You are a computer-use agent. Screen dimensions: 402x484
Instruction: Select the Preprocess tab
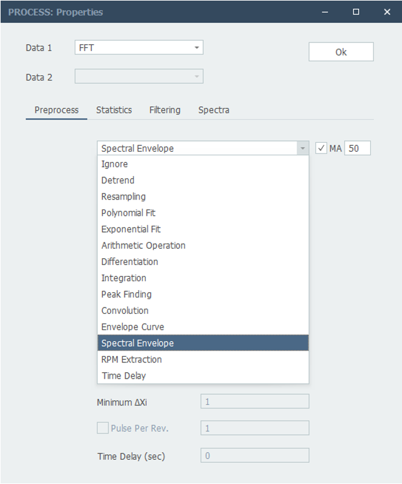pos(57,110)
